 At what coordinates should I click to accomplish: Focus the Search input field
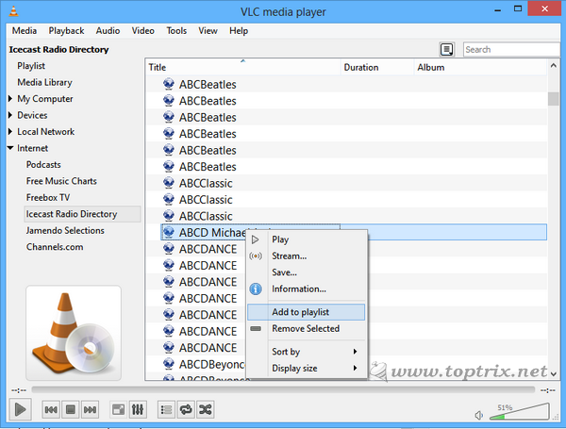511,49
